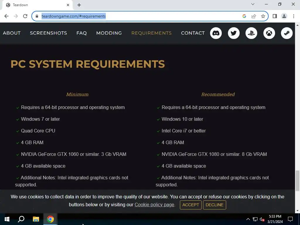This screenshot has height=225, width=300.
Task: Open Windows taskbar search
Action: (x=21, y=219)
